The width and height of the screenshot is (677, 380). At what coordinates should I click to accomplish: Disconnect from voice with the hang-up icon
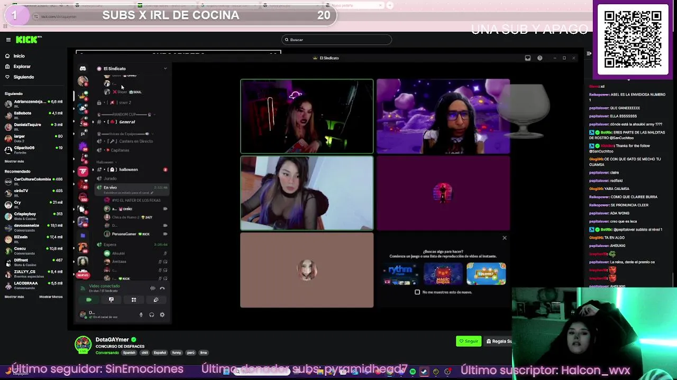(x=162, y=288)
